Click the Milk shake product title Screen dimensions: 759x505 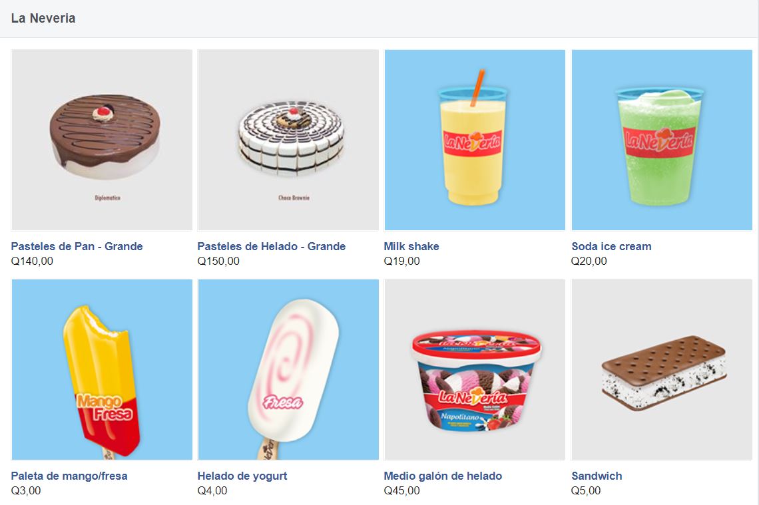click(411, 246)
